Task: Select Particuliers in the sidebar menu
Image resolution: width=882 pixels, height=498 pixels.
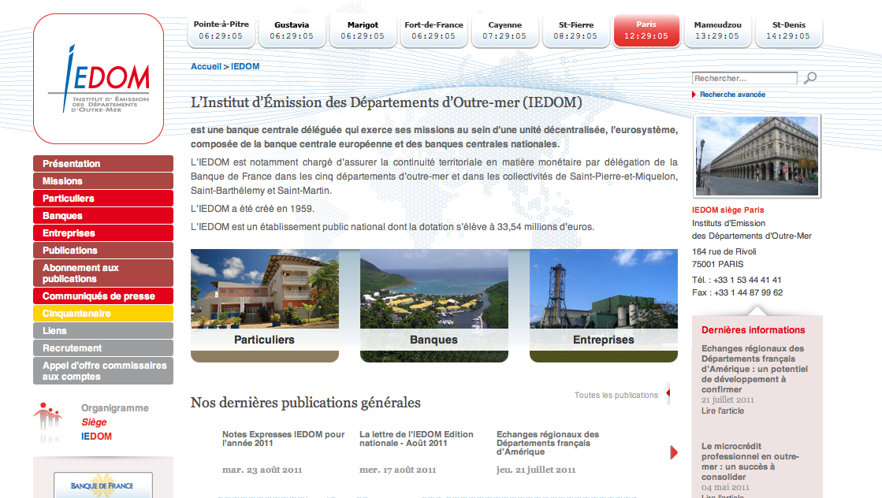Action: 103,199
